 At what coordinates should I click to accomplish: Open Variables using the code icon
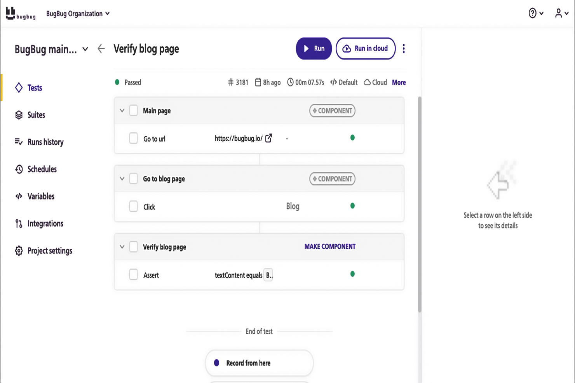coord(19,196)
